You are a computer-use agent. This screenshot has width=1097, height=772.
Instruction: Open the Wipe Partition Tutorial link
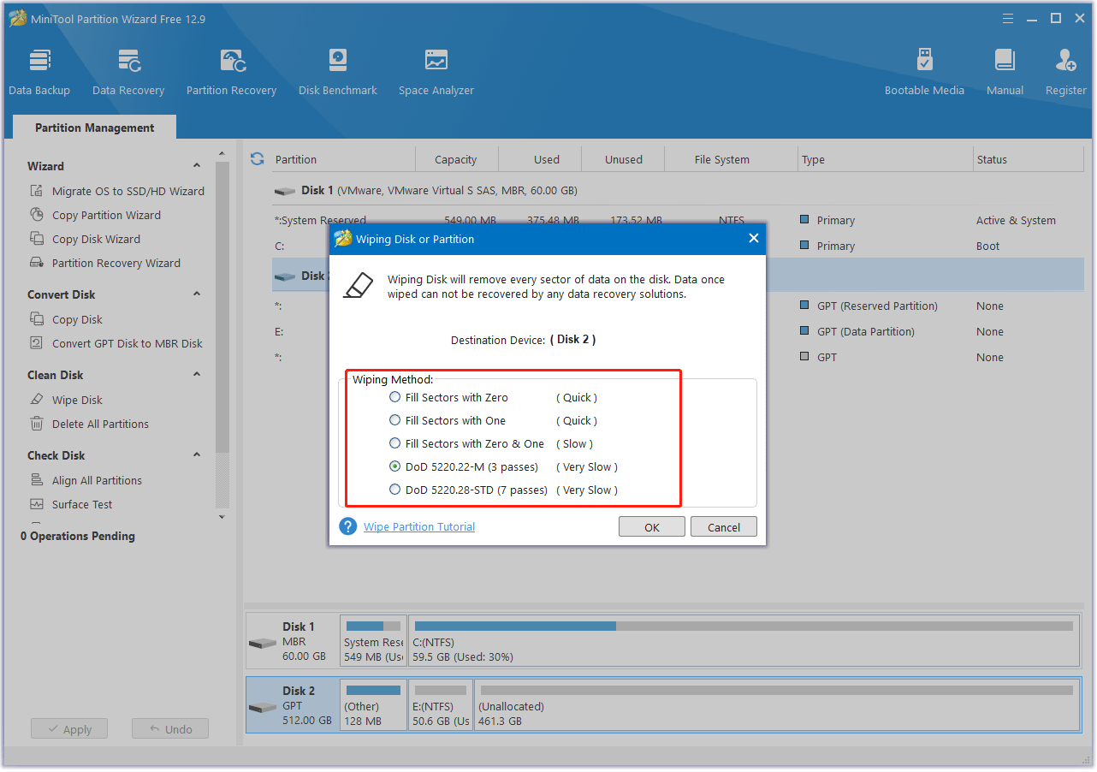pyautogui.click(x=418, y=526)
